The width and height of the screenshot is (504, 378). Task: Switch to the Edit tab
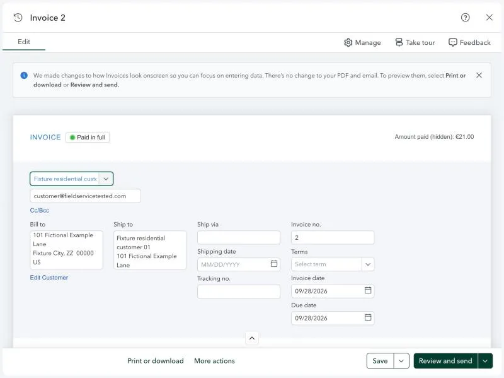pos(24,42)
